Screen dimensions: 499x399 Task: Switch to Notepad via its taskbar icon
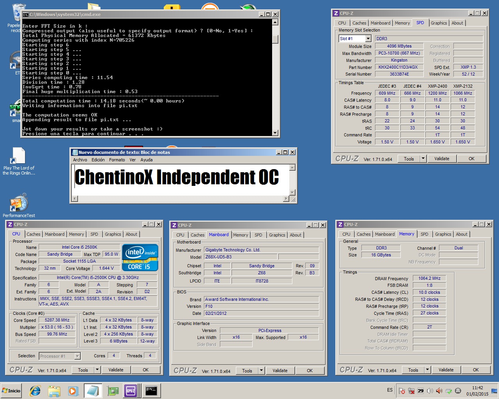93,390
